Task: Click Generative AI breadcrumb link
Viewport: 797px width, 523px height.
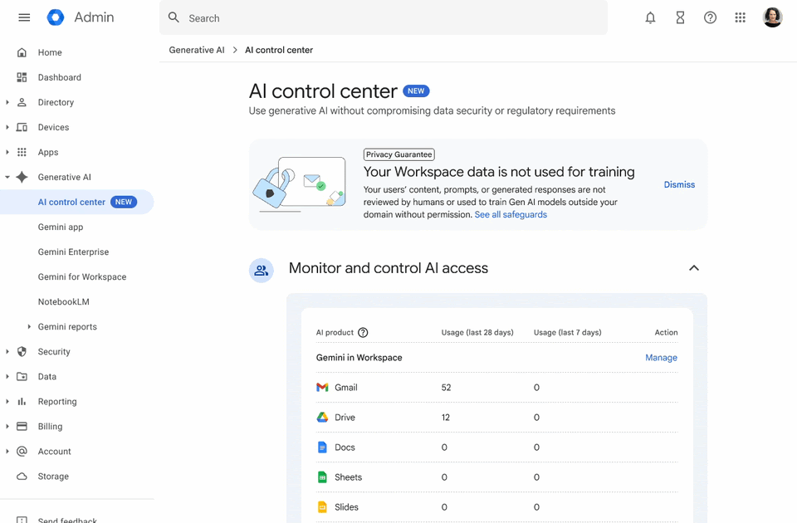Action: [x=197, y=50]
